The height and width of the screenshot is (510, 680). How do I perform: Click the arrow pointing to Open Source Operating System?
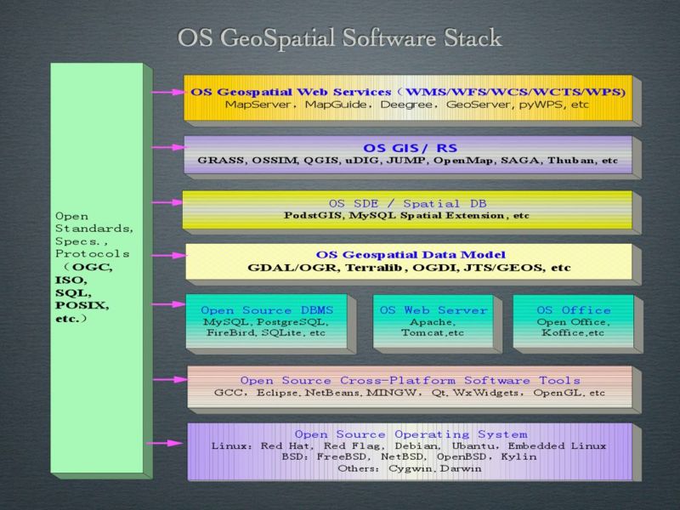pos(167,442)
